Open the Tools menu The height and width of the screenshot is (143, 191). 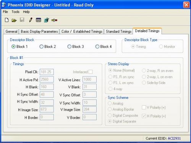tap(15, 12)
